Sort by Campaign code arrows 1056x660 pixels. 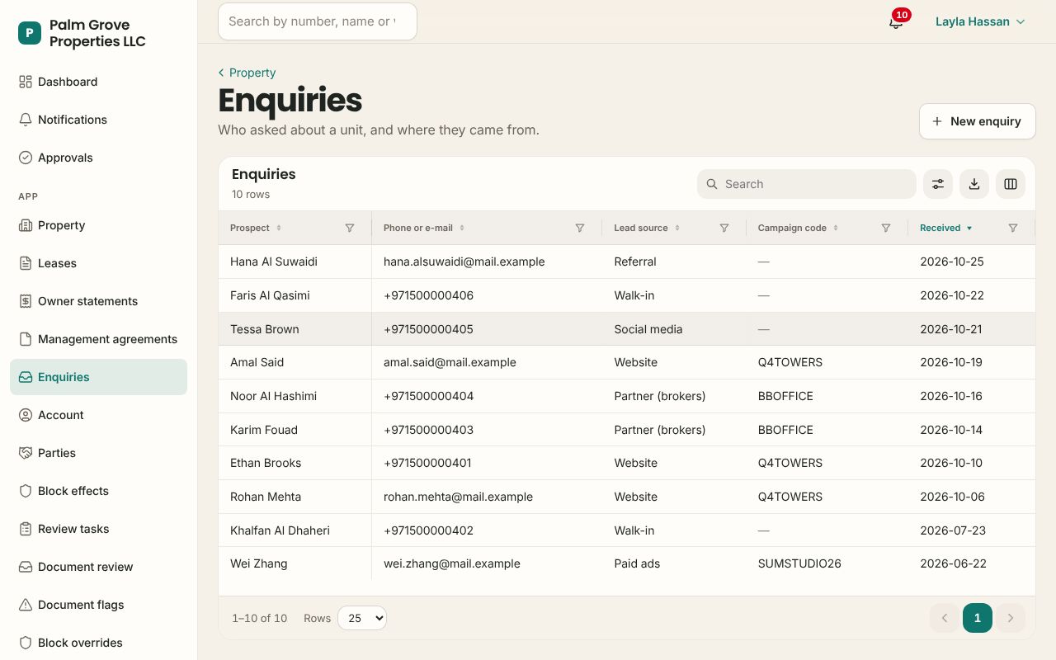tap(836, 228)
